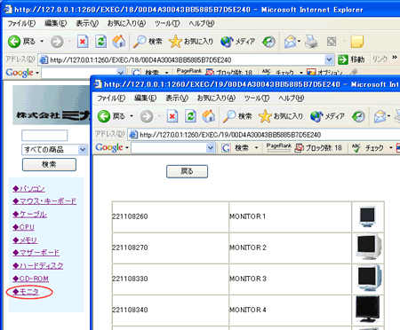Click front window address bar URL
Image resolution: width=400 pixels, height=330 pixels.
230,135
